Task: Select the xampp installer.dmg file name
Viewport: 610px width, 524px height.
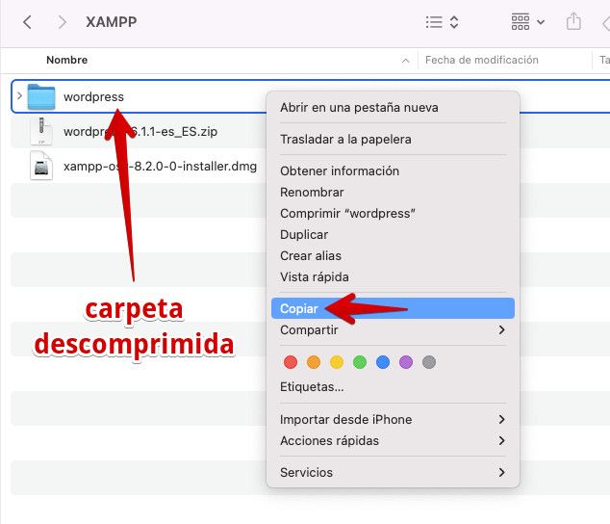Action: point(160,166)
